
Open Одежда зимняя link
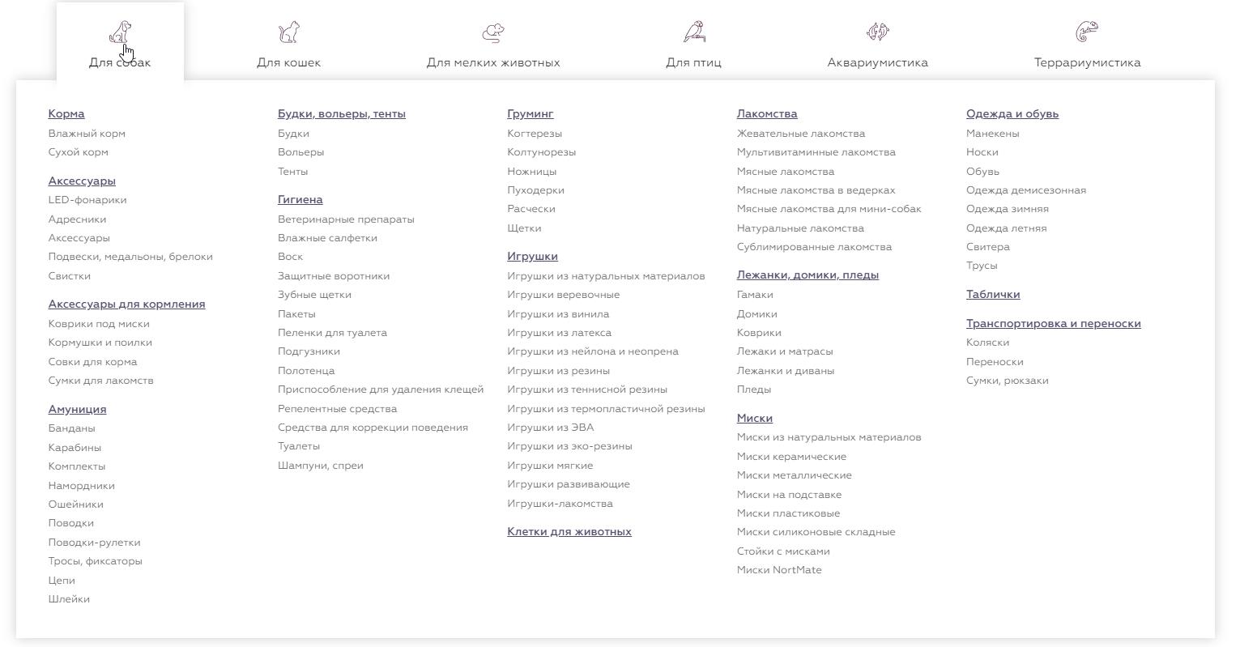[x=1008, y=209]
